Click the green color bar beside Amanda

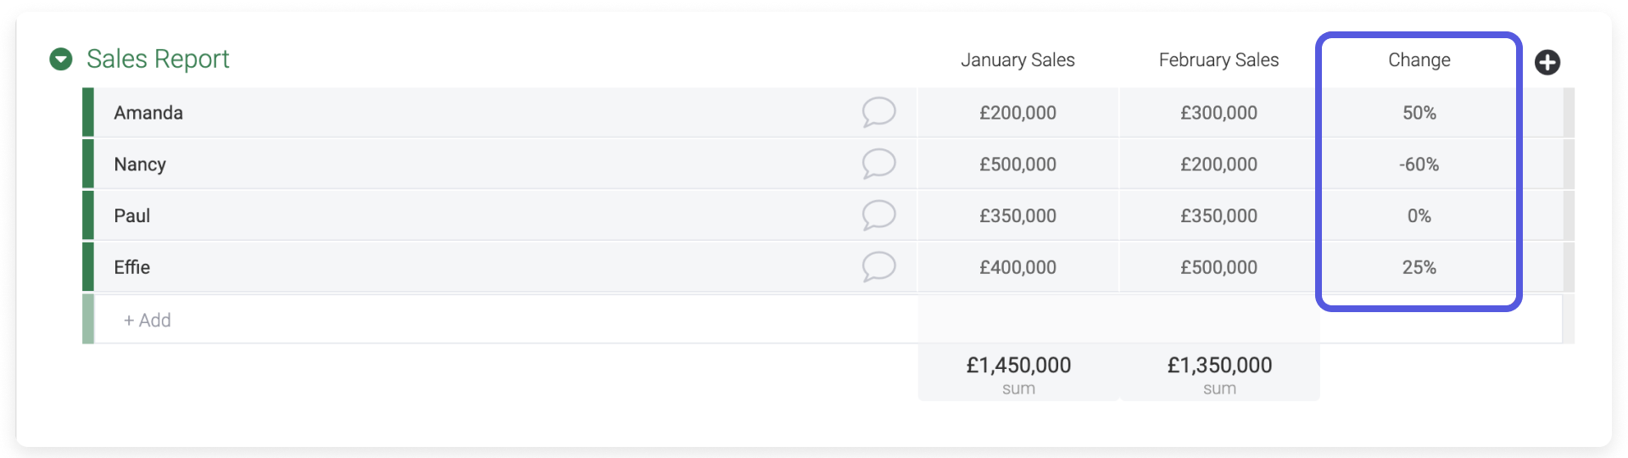88,113
